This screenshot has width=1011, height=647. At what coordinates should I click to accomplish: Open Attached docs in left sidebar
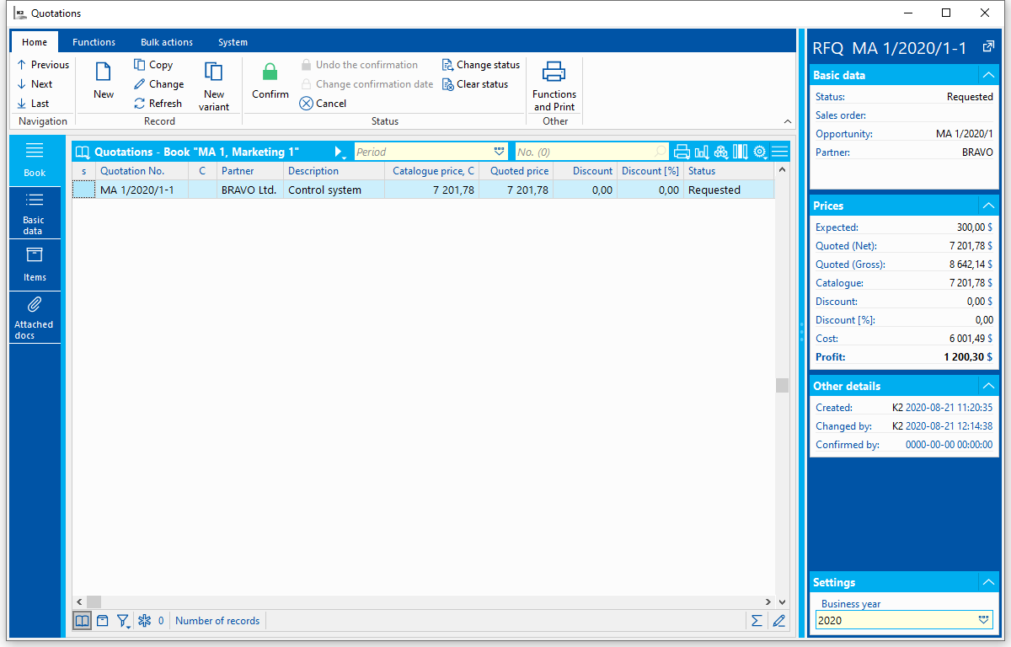35,318
